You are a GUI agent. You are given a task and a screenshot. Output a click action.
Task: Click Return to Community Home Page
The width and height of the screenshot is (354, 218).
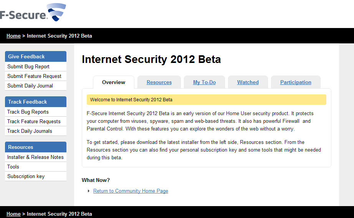tap(131, 191)
